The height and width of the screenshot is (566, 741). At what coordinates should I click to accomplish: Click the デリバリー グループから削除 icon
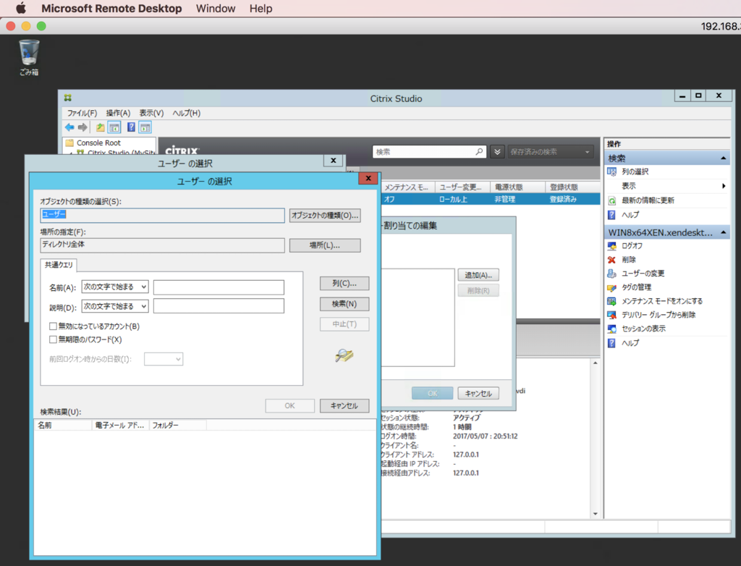[x=611, y=314]
